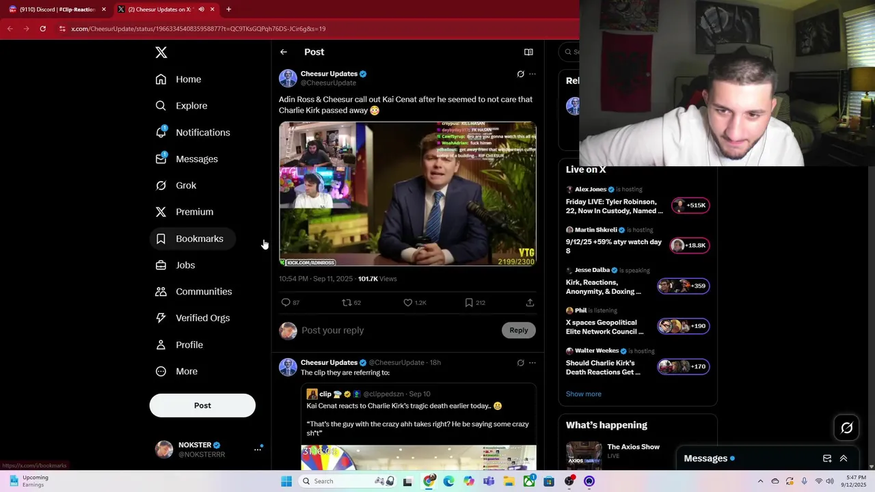875x492 pixels.
Task: Click the 101.7K Views count
Action: click(x=377, y=279)
